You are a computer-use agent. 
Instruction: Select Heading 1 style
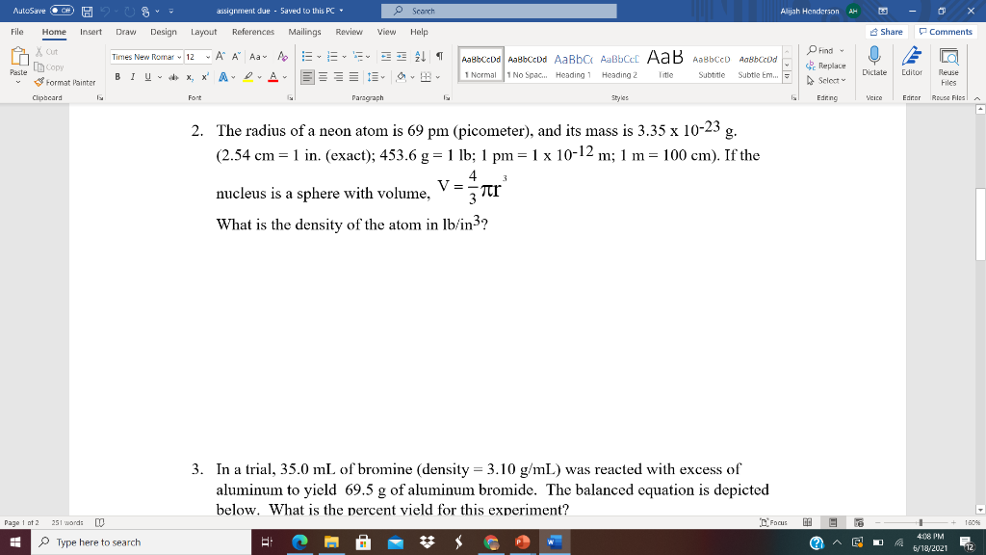573,65
